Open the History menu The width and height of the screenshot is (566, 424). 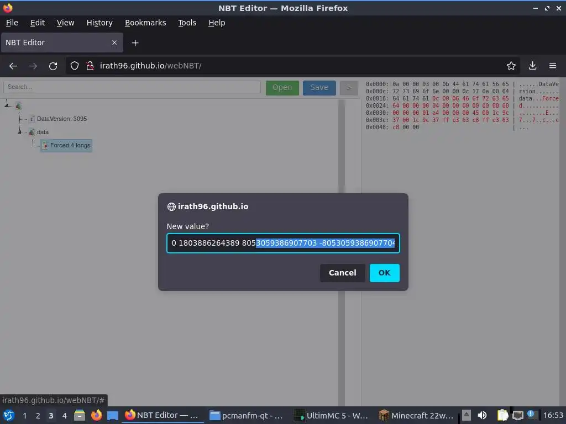coord(99,23)
